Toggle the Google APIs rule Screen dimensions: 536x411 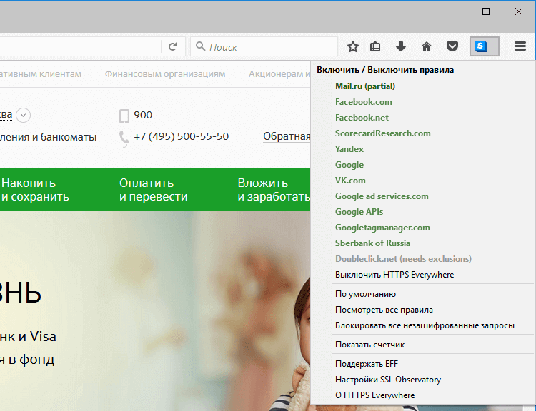coord(359,212)
